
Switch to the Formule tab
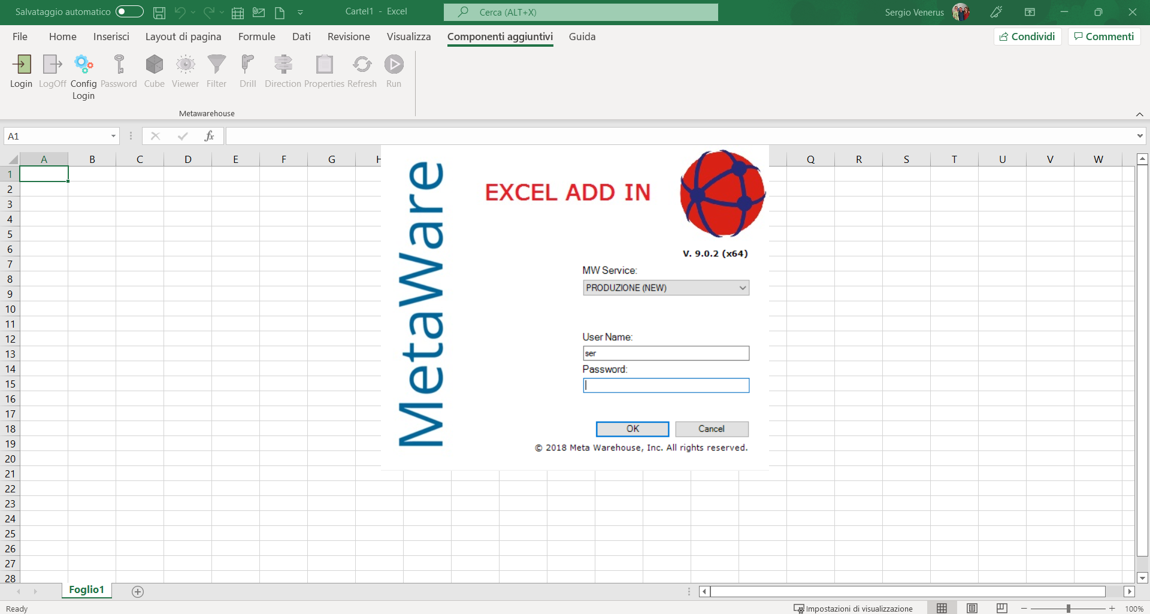coord(257,37)
